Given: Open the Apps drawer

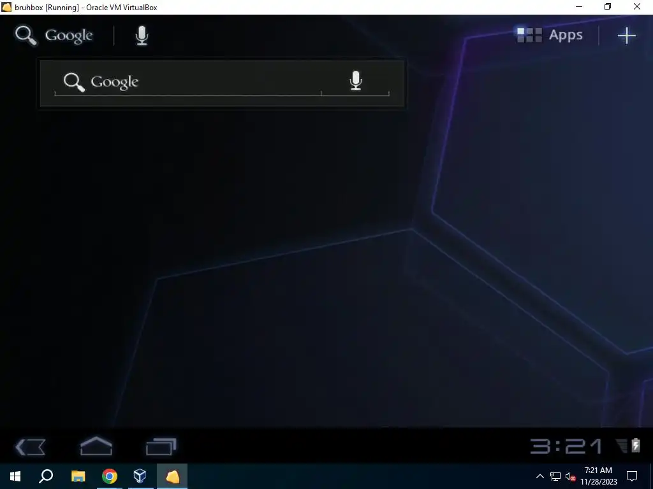Looking at the screenshot, I should pos(549,35).
